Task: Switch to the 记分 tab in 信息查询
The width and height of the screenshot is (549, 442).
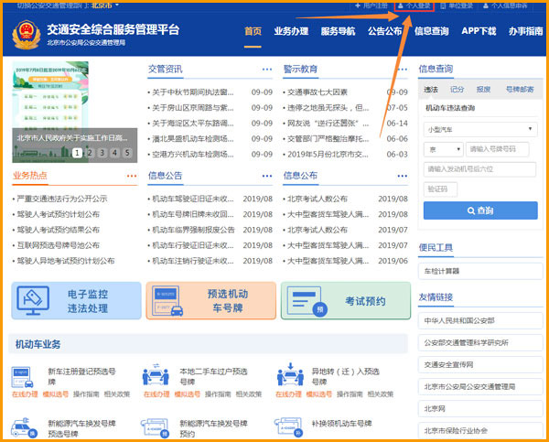Action: coord(457,90)
